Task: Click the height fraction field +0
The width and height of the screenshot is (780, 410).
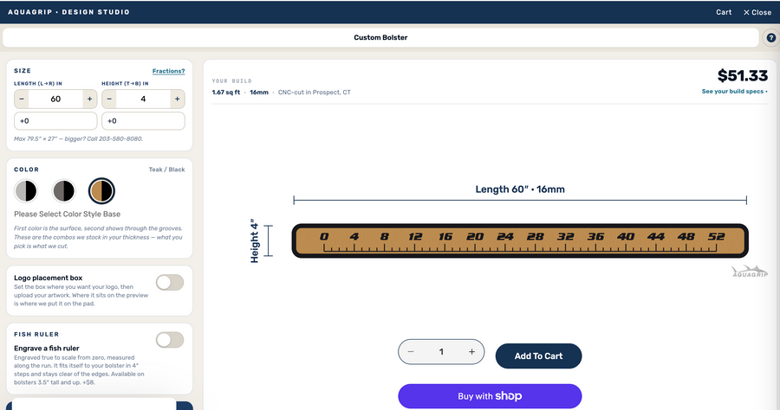Action: pyautogui.click(x=143, y=120)
